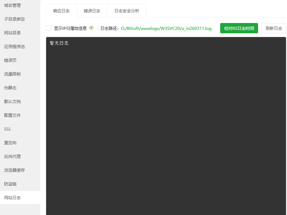Click the eye icon beside 显示IP归属地信息
287x215 pixels.
tap(91, 28)
